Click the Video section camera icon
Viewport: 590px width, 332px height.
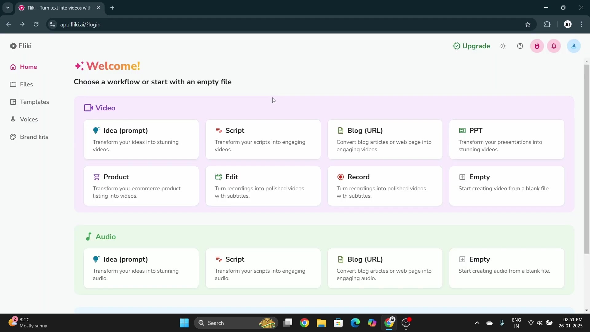tap(88, 108)
